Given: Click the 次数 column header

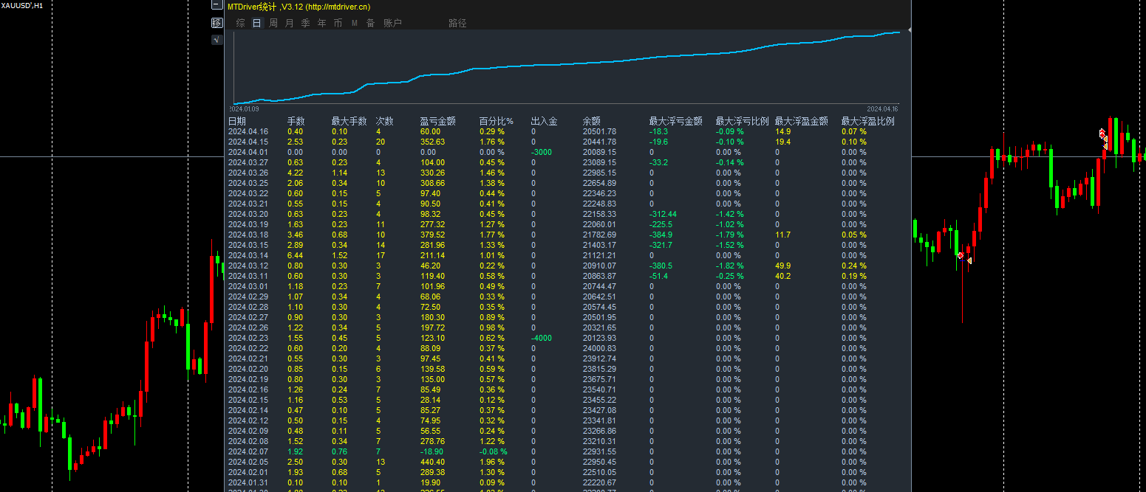Looking at the screenshot, I should click(x=385, y=121).
